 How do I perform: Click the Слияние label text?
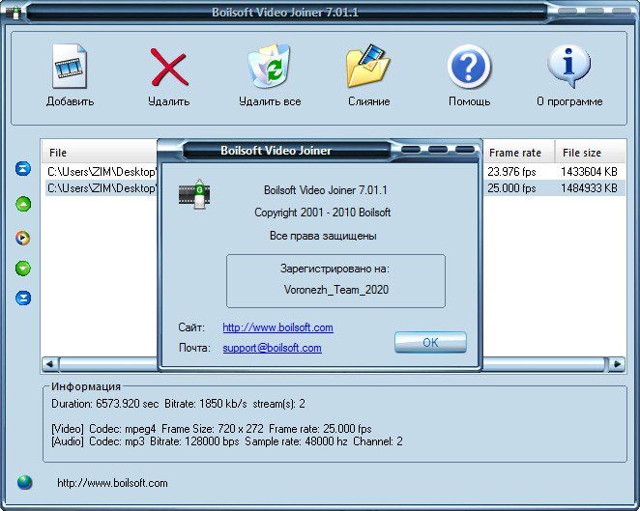(x=368, y=101)
